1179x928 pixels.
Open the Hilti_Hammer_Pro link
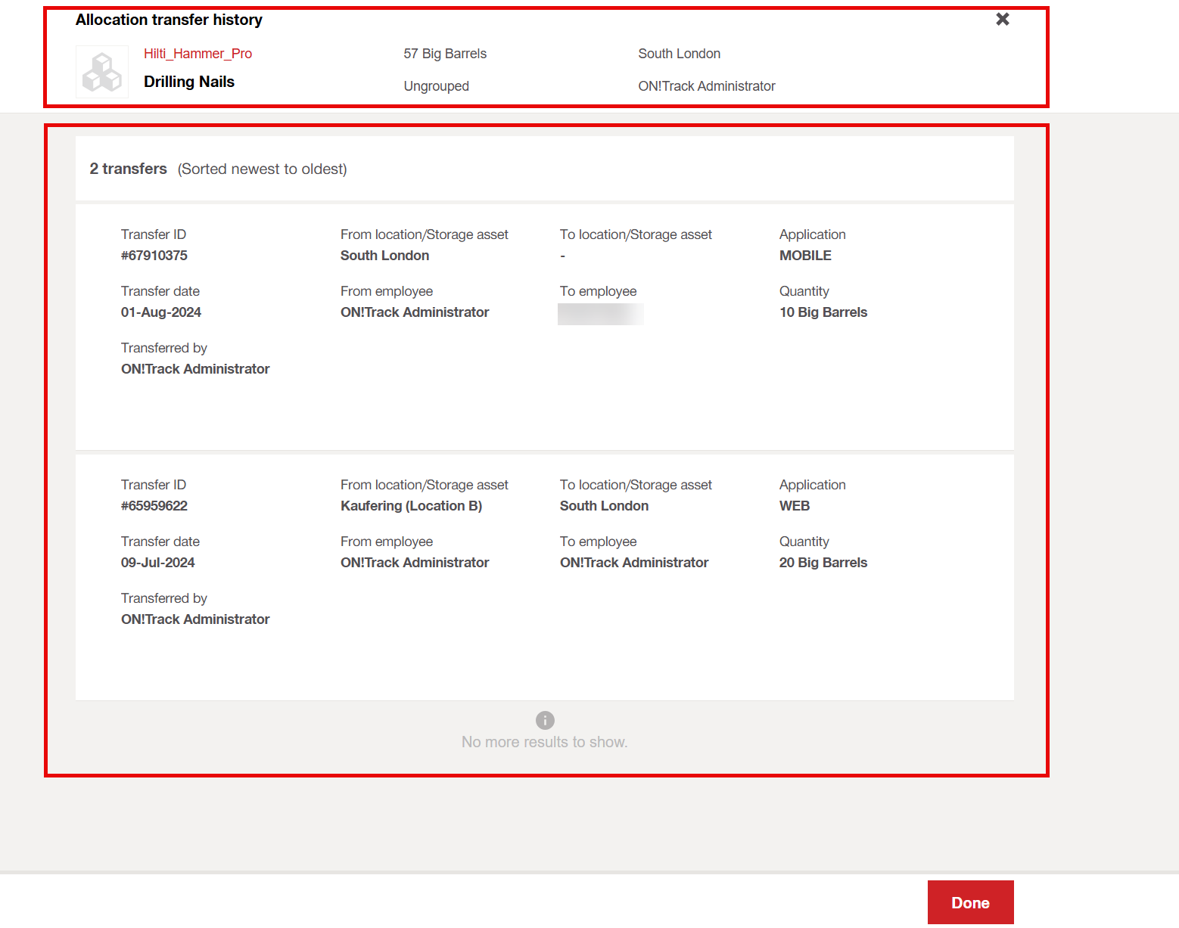click(198, 54)
